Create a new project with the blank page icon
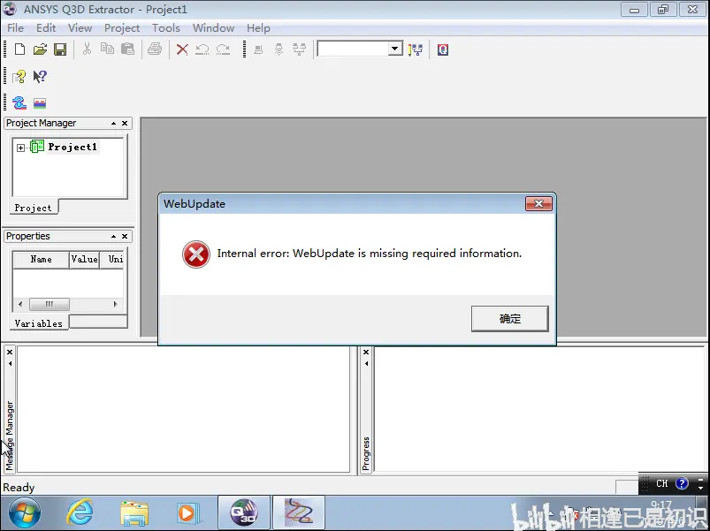Viewport: 710px width, 531px height. 19,49
